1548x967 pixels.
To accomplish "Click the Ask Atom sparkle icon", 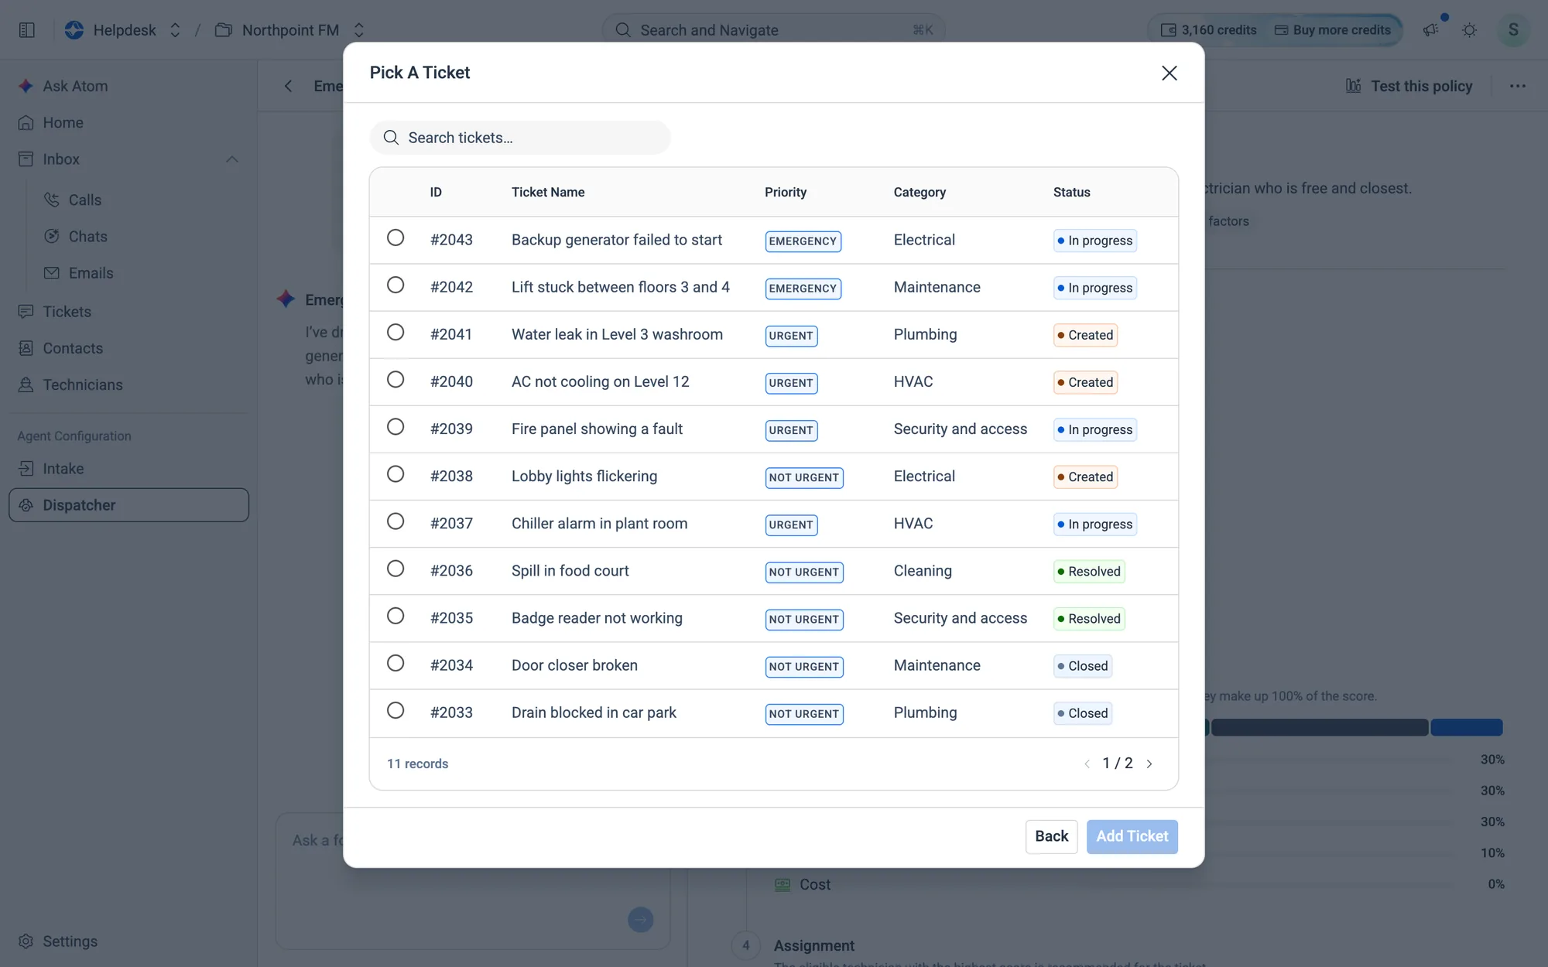I will coord(26,86).
